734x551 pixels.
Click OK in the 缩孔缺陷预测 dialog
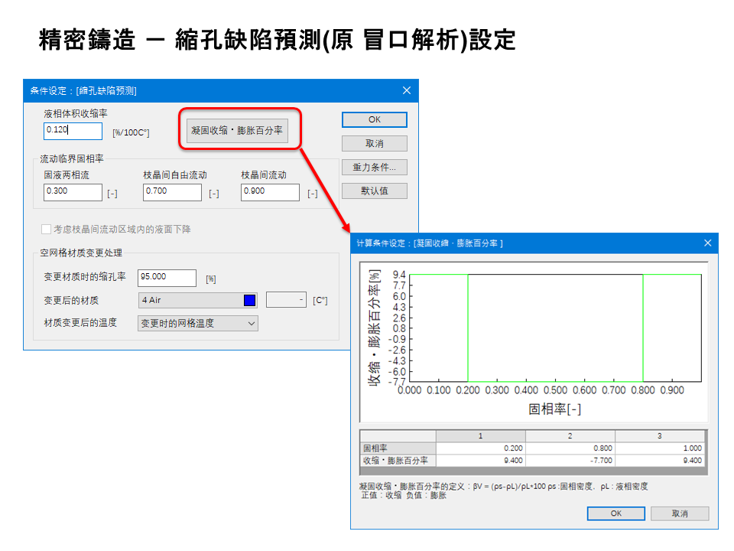pos(374,119)
